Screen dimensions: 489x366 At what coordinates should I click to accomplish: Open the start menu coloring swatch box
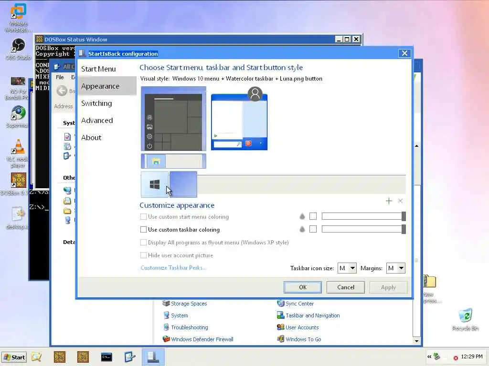(x=313, y=216)
